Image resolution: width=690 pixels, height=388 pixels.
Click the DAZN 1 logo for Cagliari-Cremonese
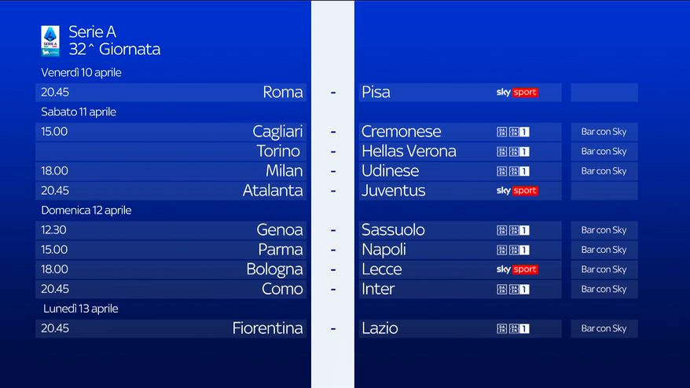tap(513, 132)
